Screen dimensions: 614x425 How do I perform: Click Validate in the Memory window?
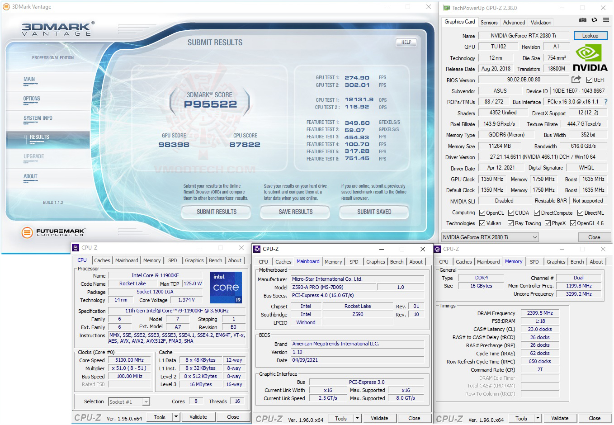coord(560,419)
